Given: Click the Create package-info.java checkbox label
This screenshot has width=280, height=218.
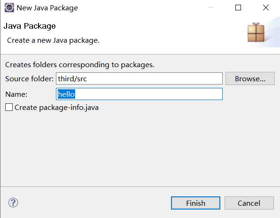Looking at the screenshot, I should [56, 108].
